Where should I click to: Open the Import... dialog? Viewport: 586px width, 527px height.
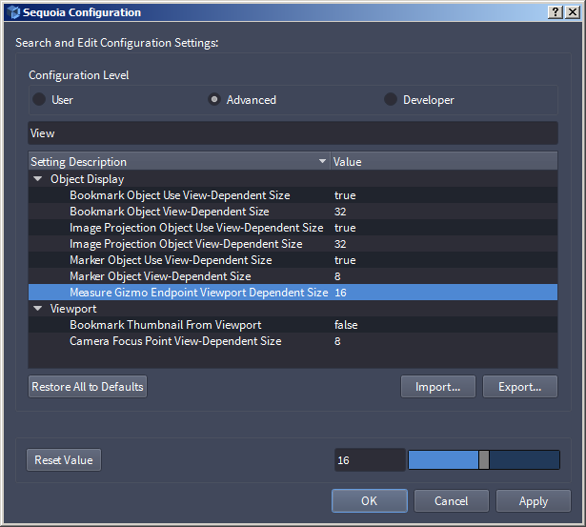438,387
